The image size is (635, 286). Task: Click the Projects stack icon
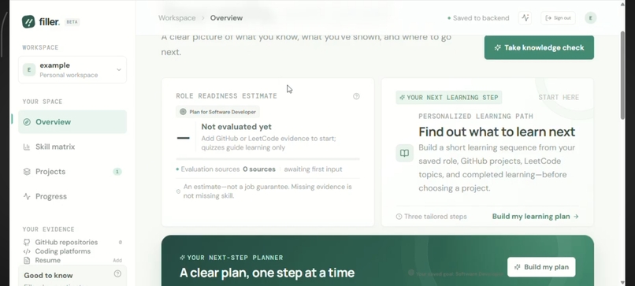coord(27,172)
